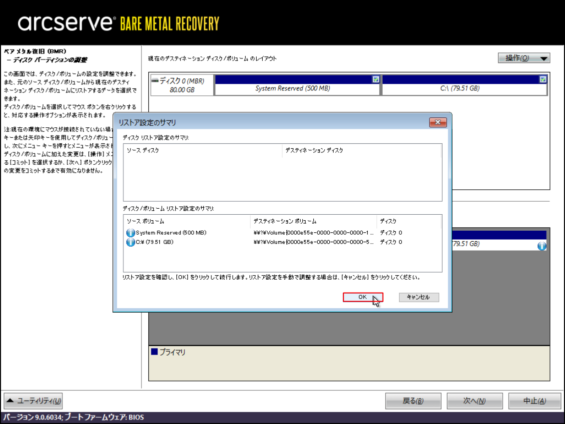
Task: Click the 中止(A) abort button
Action: coord(534,401)
